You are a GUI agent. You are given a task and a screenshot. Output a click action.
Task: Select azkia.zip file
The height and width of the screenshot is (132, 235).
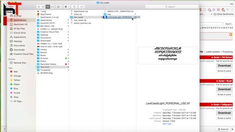coord(78,14)
